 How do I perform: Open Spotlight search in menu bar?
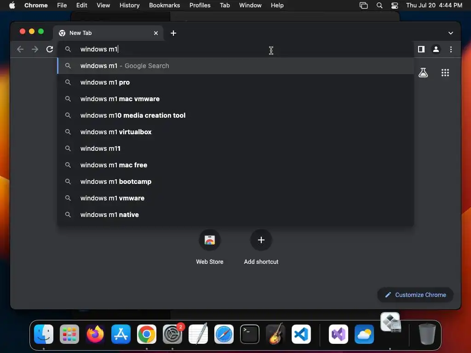point(379,6)
